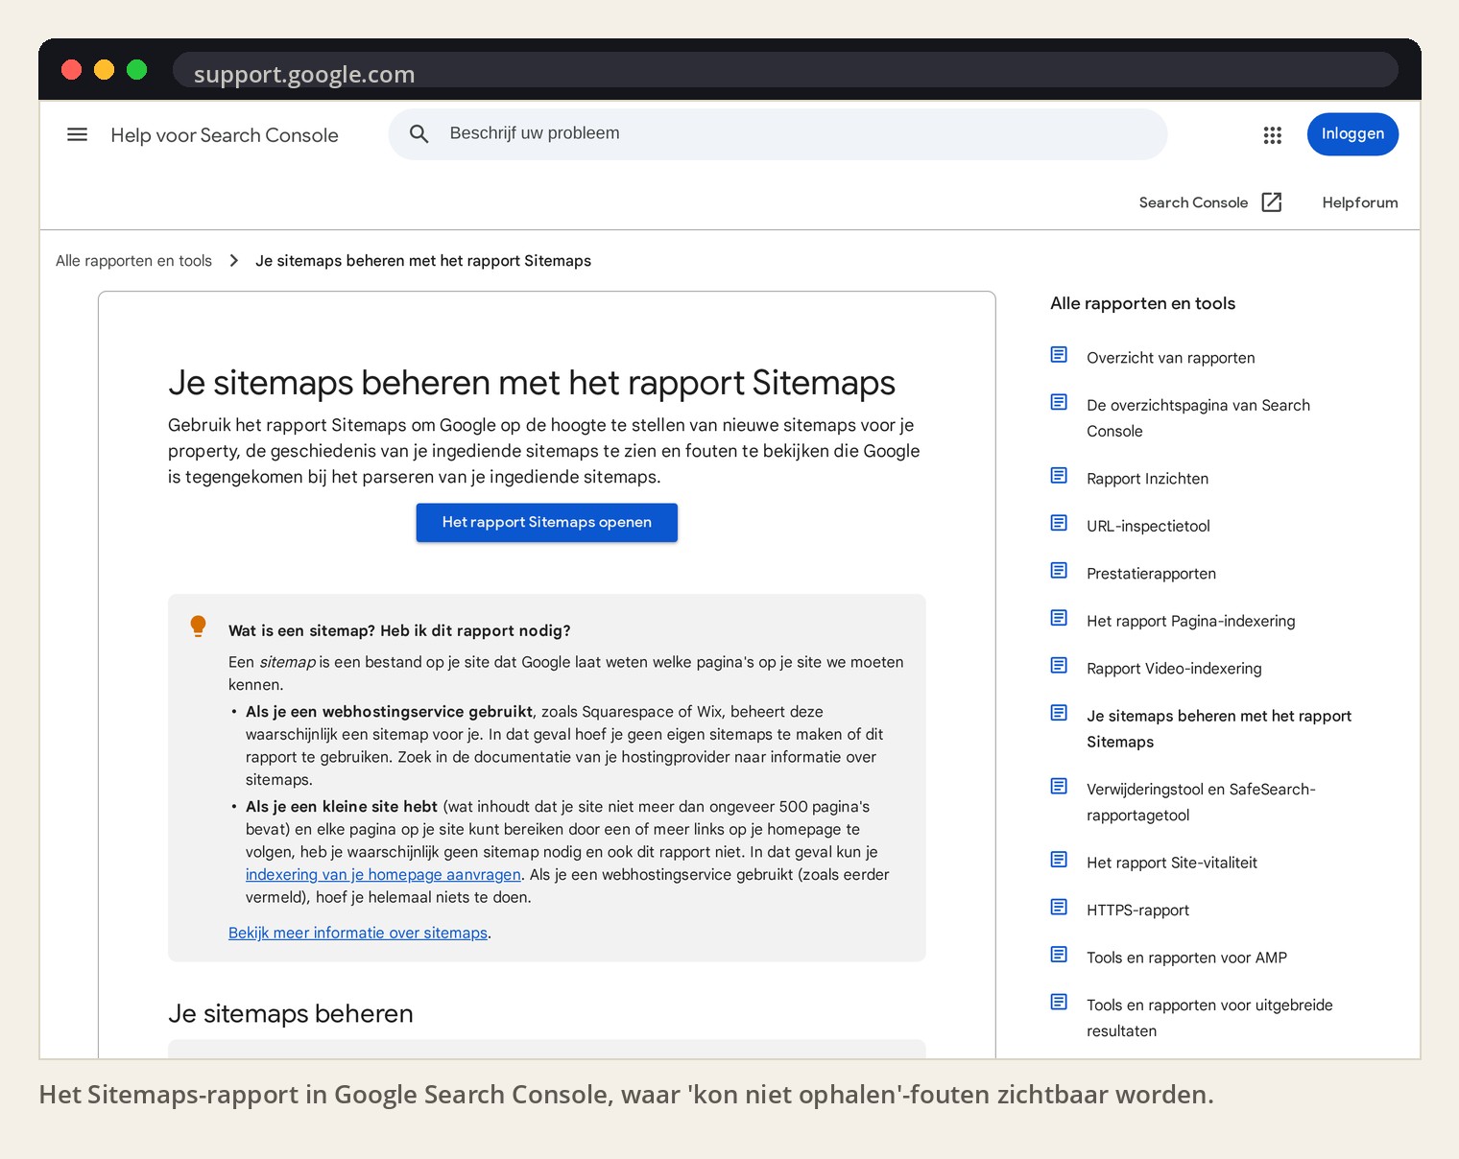Click the page heading Je sitemaps beheren met het rapport Sitemaps

532,383
